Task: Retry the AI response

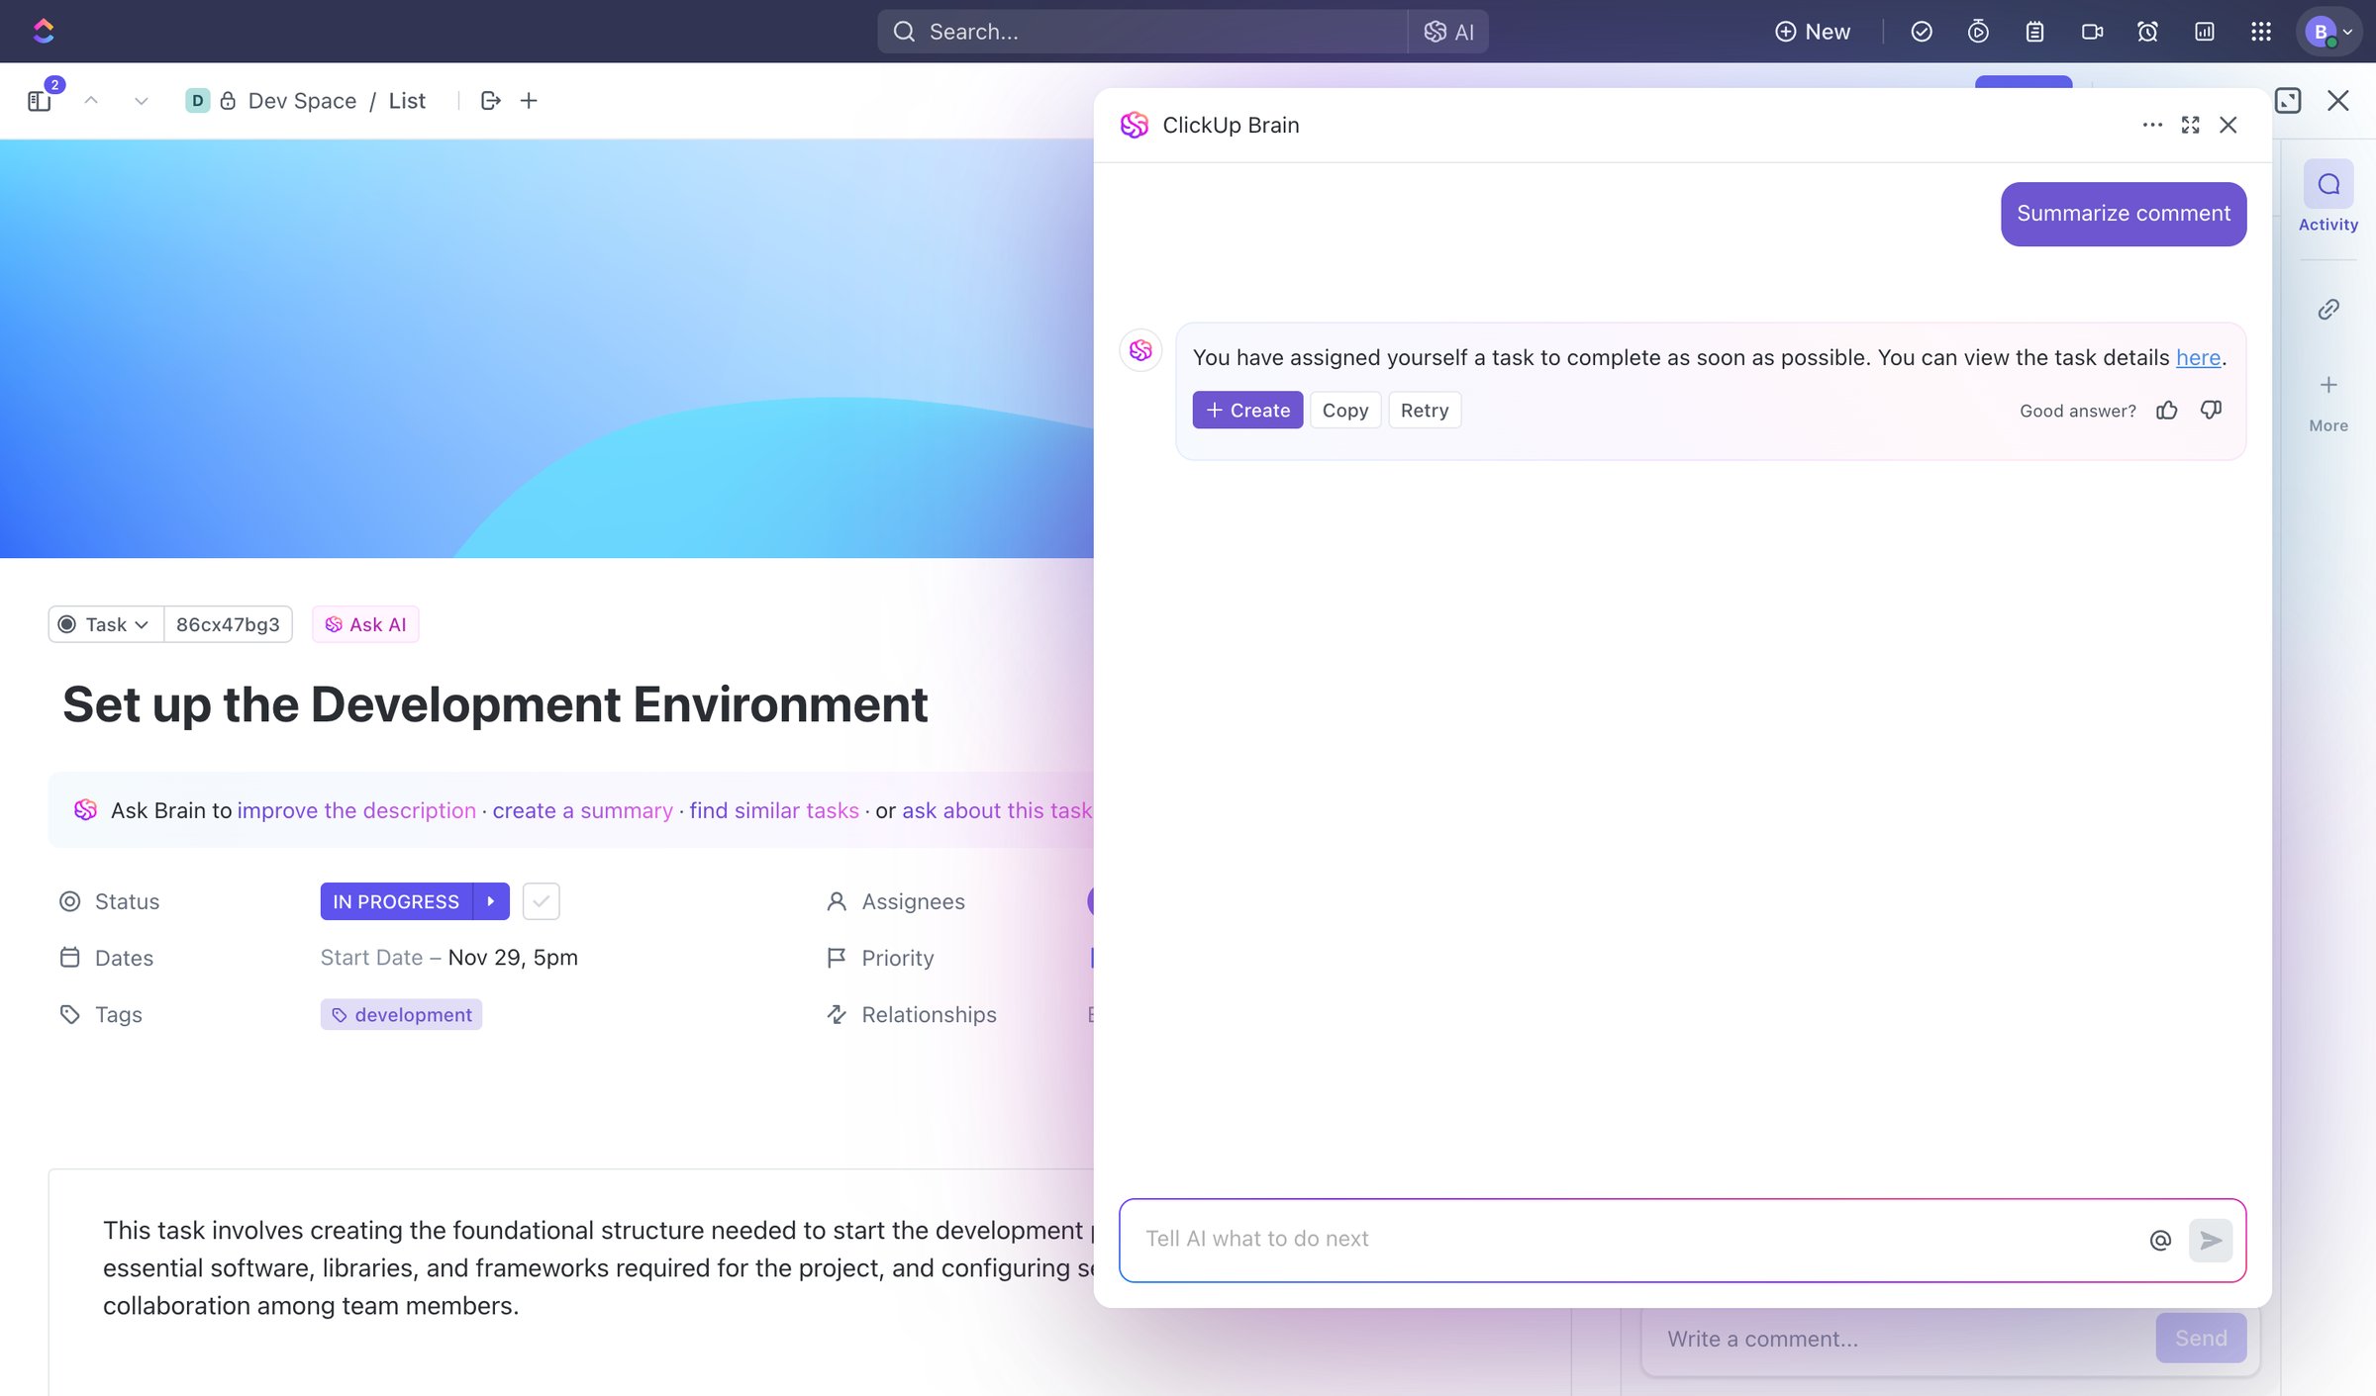Action: (x=1425, y=410)
